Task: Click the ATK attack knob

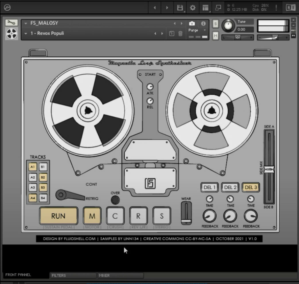Action: coord(150,87)
